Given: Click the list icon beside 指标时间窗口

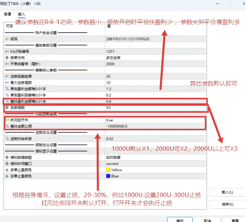Looking at the screenshot, I should (6, 164).
